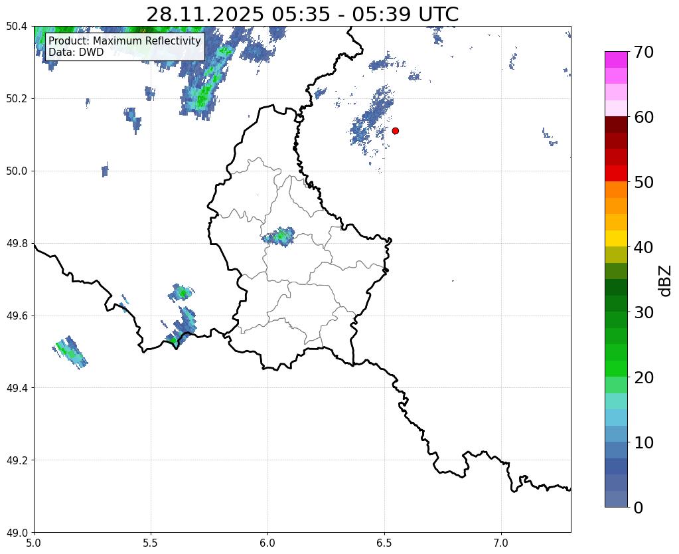
Task: Click the light cyan colorbar swatch above 10
Action: (x=616, y=417)
